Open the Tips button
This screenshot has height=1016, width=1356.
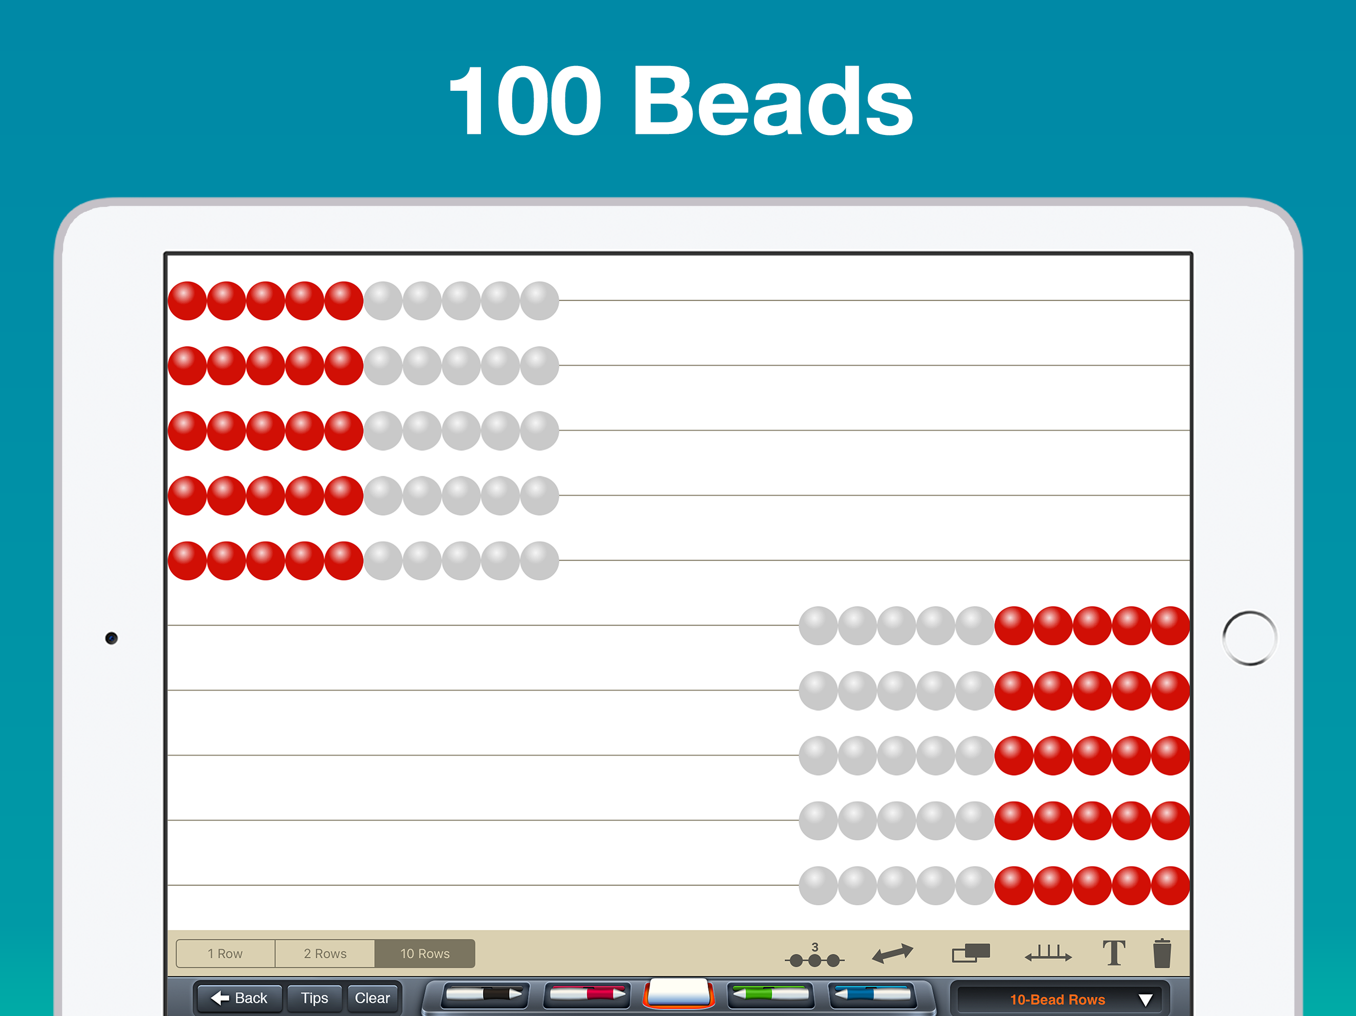pyautogui.click(x=314, y=998)
